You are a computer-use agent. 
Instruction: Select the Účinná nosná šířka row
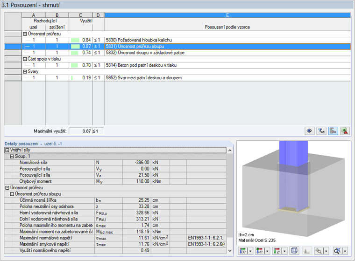pos(115,200)
